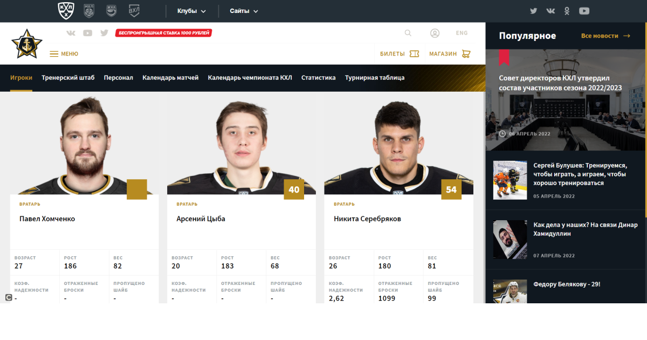Viewport: 647px width, 340px height.
Task: Open Календарь чемпионата КХЛ tab
Action: [x=250, y=78]
